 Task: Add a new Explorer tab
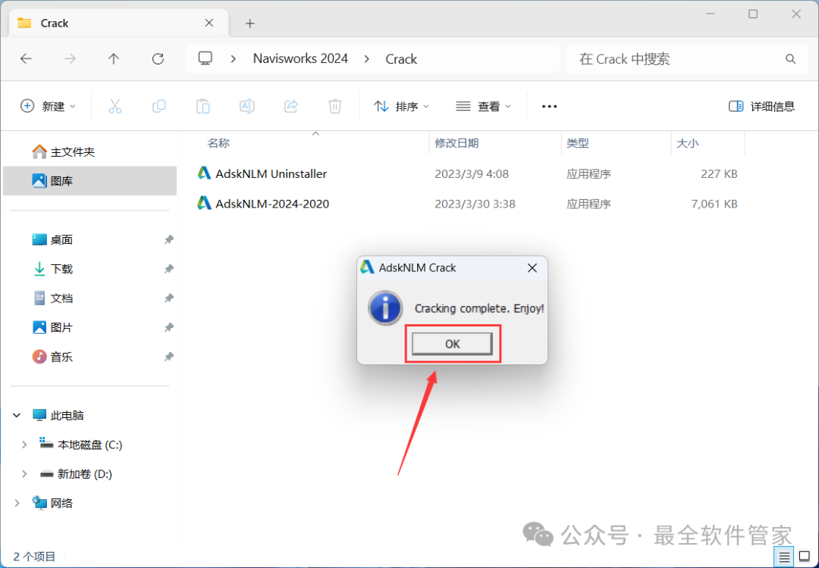(249, 23)
